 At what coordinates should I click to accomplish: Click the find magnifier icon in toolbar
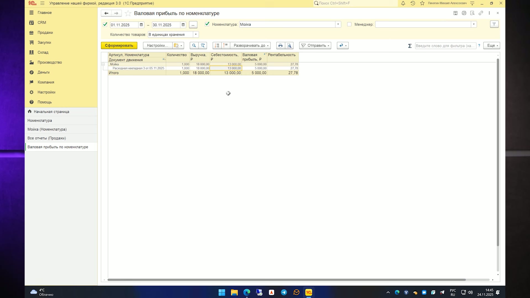point(194,46)
